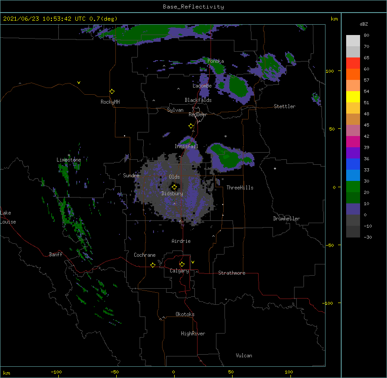
Task: Click the Sundre label
Action: 131,176
